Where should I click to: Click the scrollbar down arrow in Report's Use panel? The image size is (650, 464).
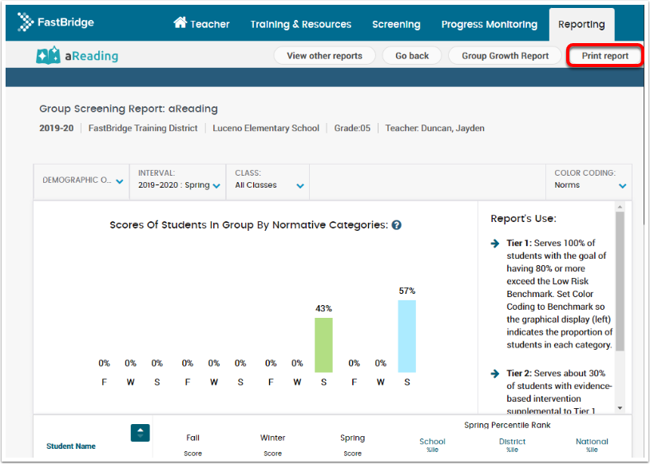pos(620,408)
